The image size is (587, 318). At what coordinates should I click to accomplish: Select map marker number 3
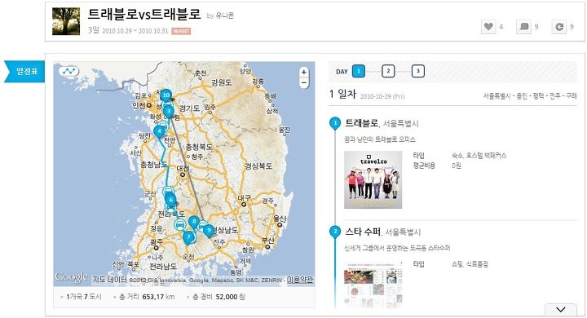tap(169, 111)
